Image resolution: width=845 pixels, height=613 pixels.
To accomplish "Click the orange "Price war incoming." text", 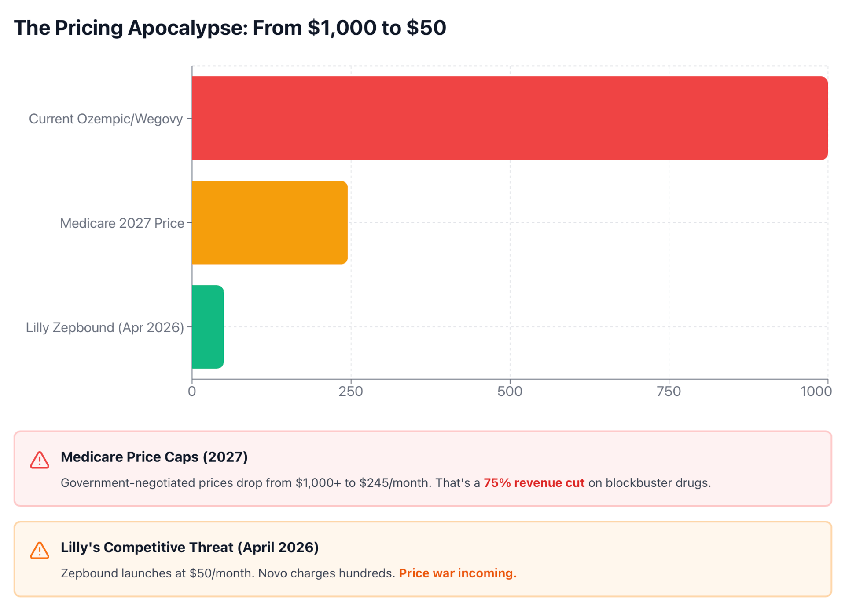I will pos(458,573).
